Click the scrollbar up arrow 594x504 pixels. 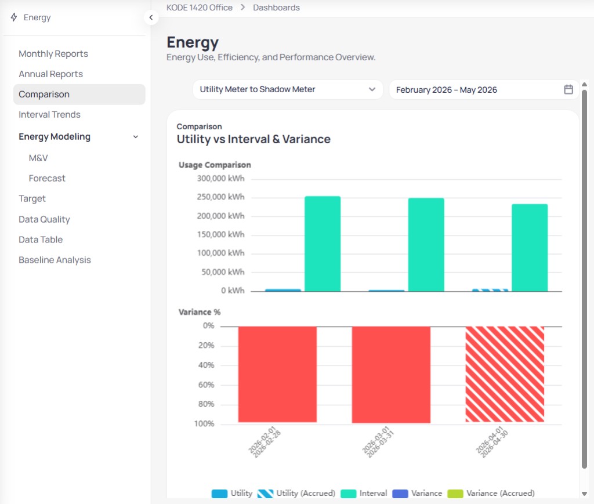pos(584,85)
